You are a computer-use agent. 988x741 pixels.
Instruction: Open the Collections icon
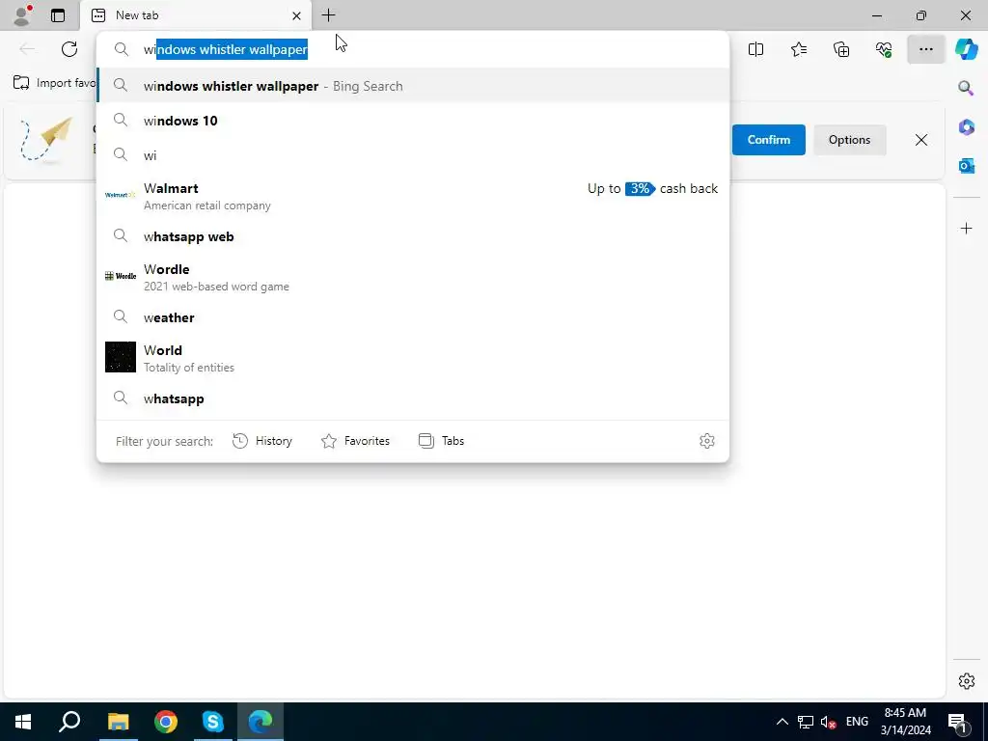pos(841,49)
